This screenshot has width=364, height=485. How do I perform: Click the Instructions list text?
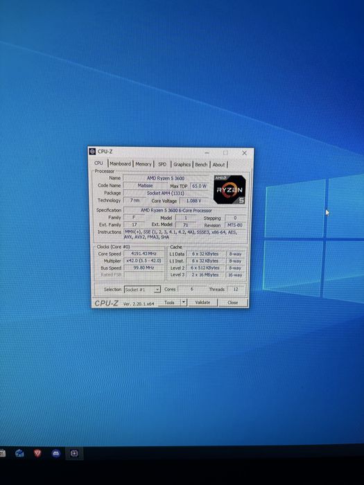184,234
